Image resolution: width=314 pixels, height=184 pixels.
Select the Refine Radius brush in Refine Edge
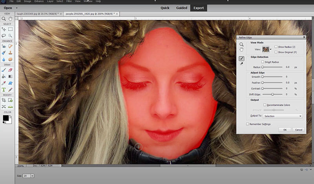point(241,58)
